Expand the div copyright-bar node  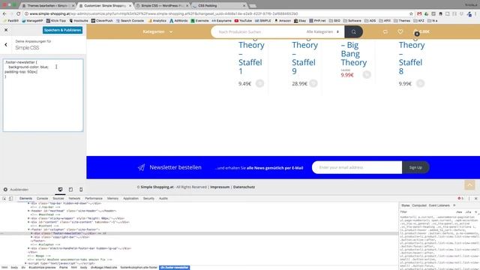[x=31, y=237]
